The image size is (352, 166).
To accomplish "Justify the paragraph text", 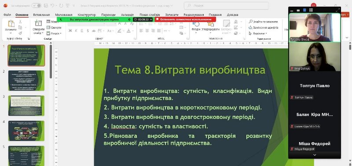I will tap(159, 30).
